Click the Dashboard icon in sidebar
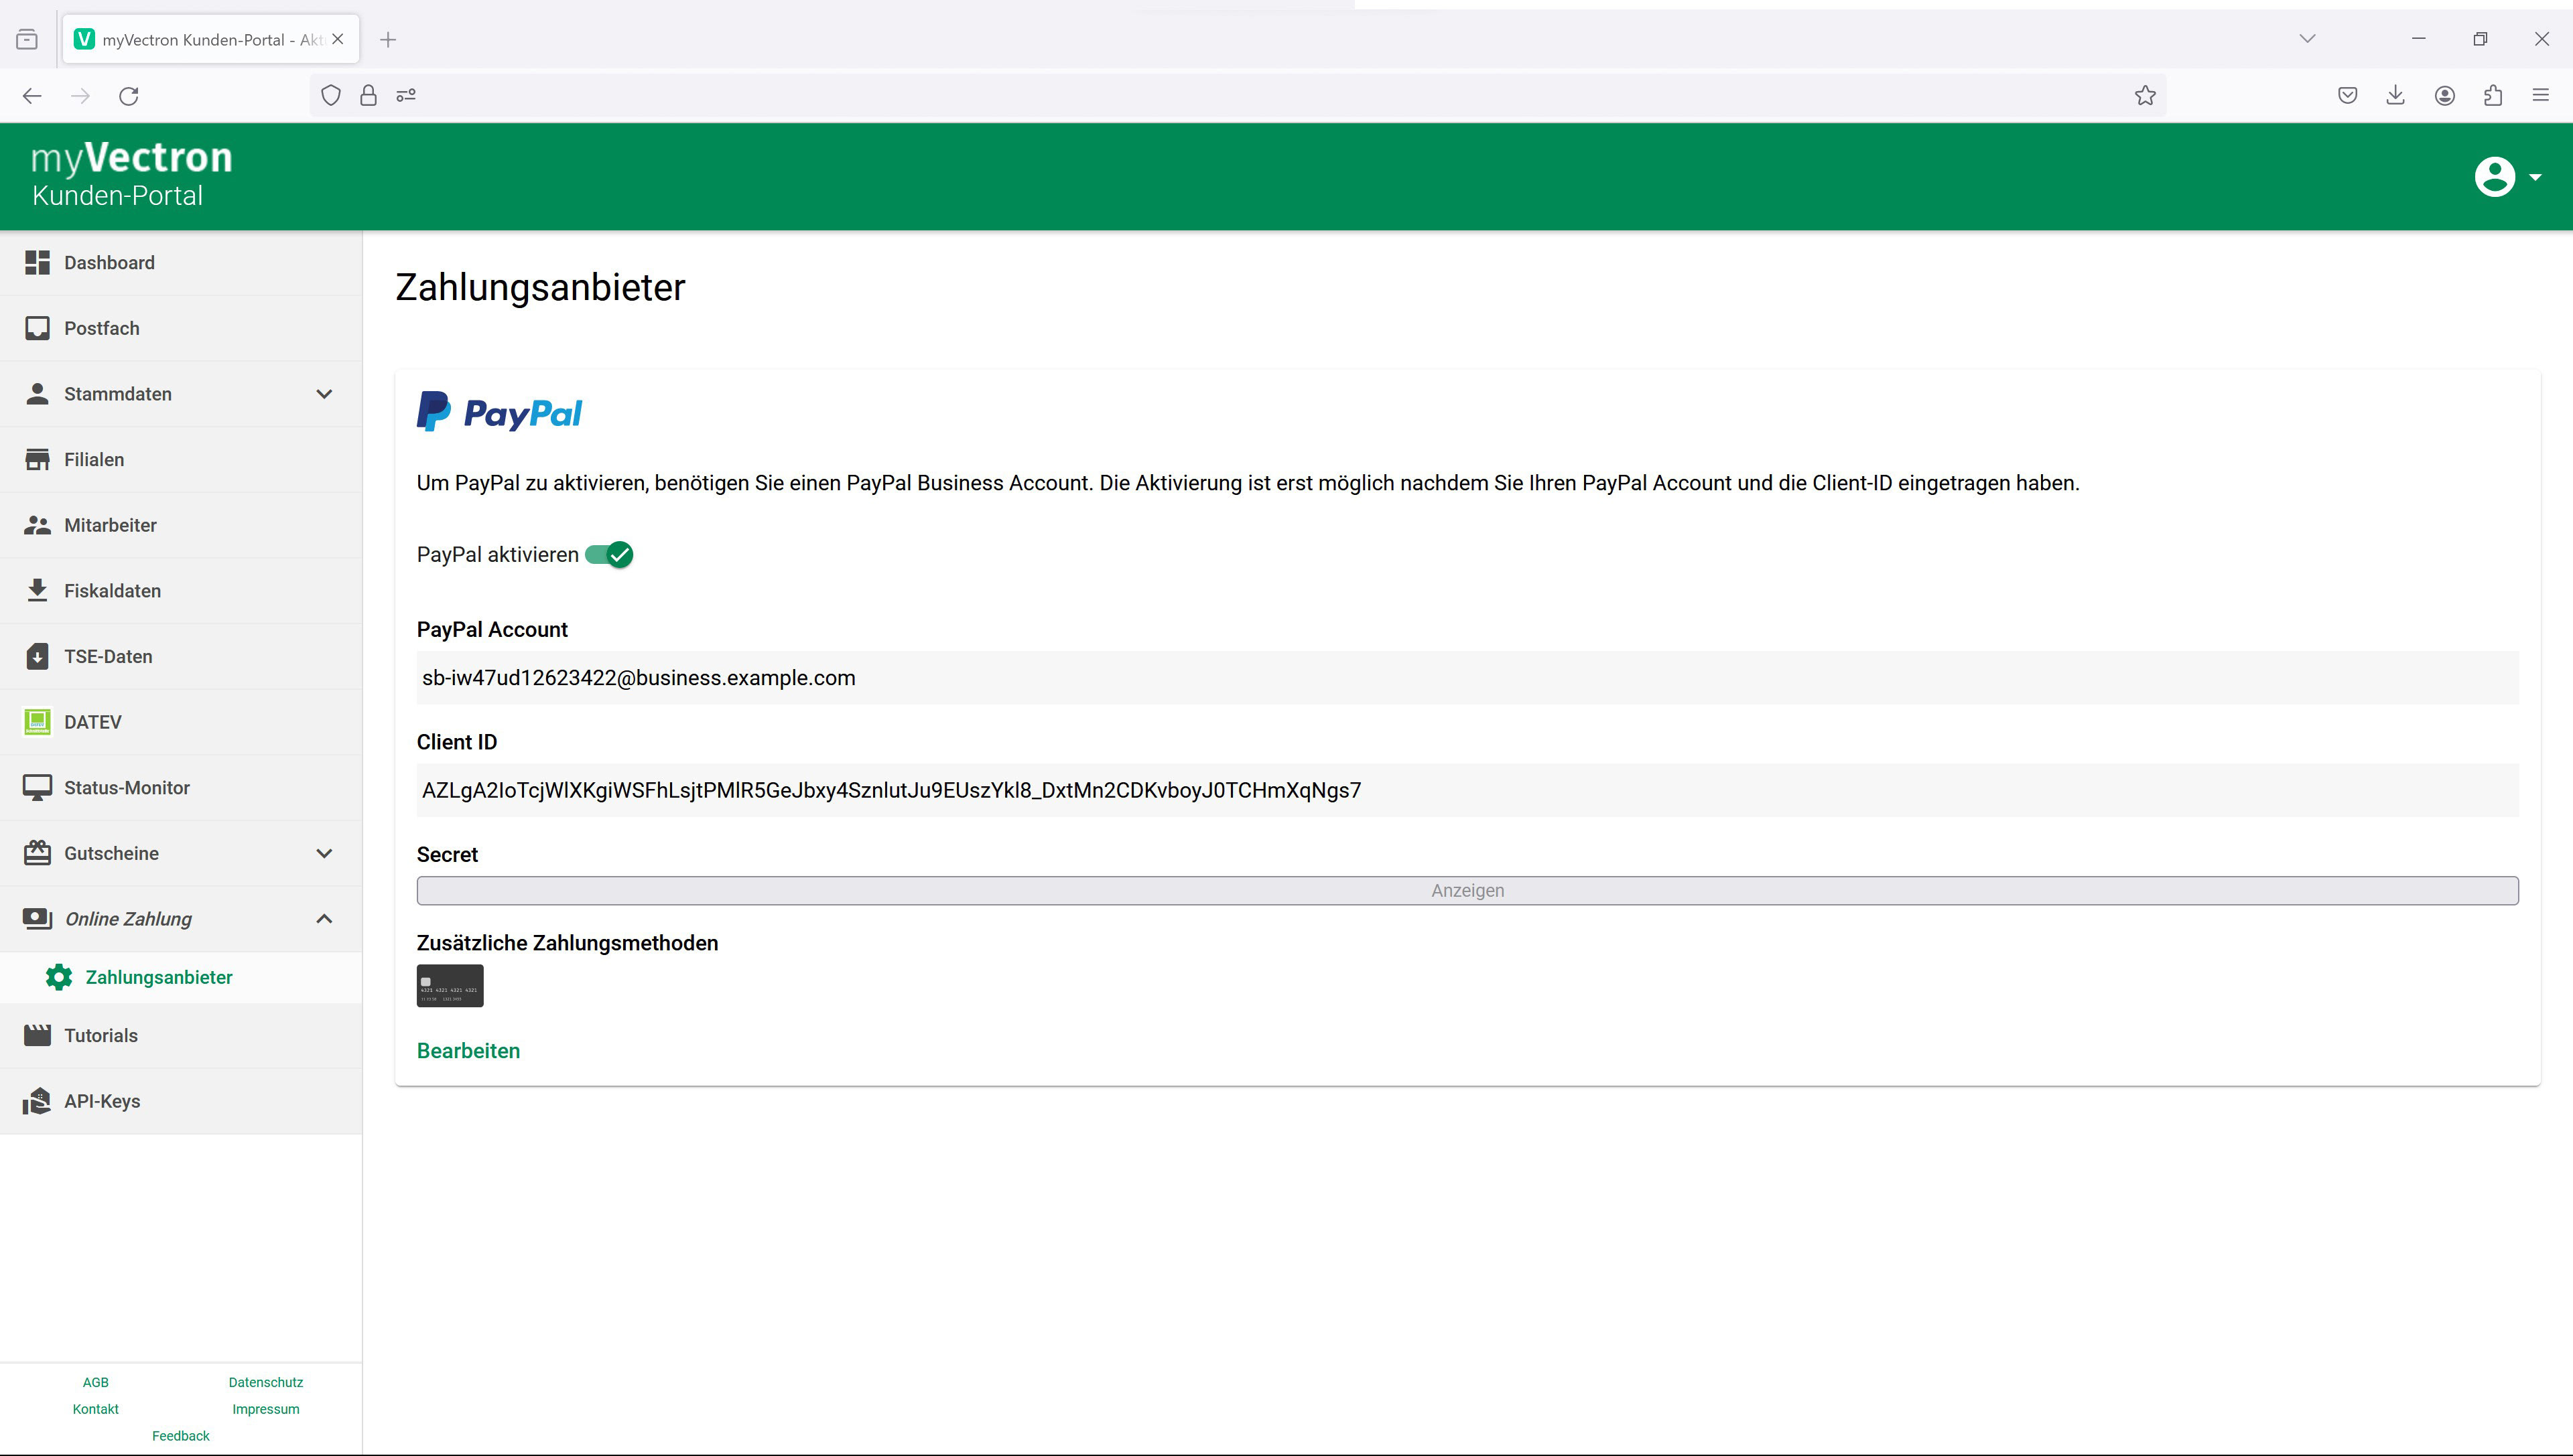Viewport: 2573px width, 1456px height. coord(37,263)
